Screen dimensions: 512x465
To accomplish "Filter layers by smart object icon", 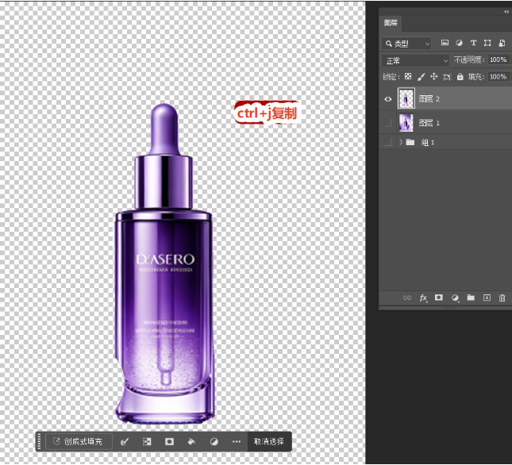I will 502,43.
